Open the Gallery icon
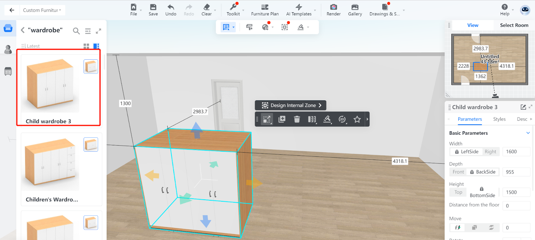The height and width of the screenshot is (240, 535). pyautogui.click(x=355, y=7)
